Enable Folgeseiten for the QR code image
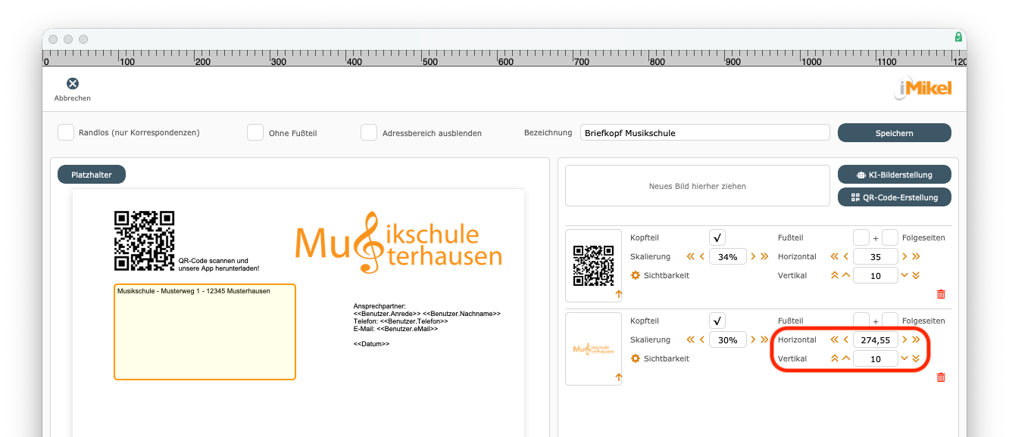 coord(890,237)
